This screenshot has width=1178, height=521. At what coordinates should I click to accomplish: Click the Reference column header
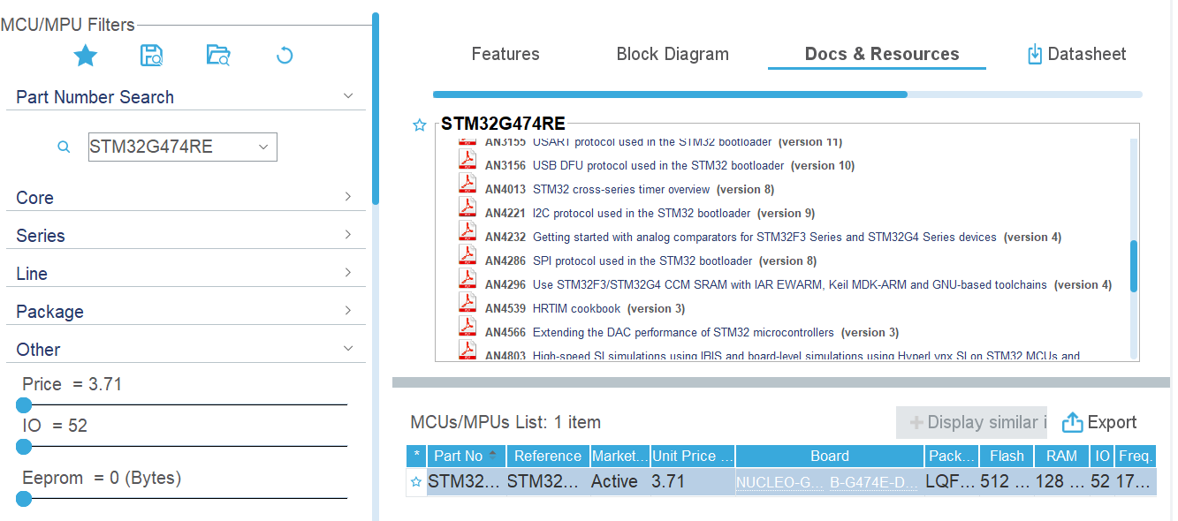coord(548,457)
